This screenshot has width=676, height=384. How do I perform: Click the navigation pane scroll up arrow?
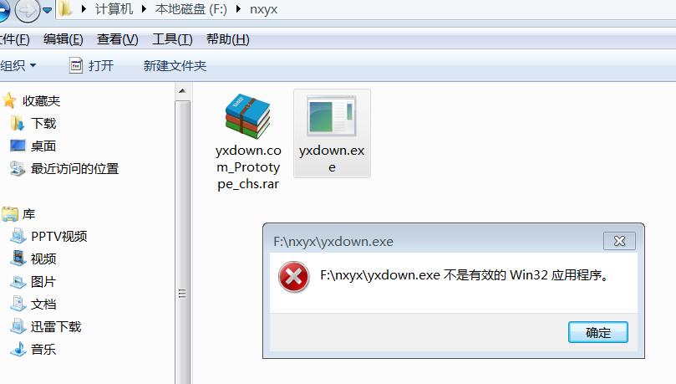(182, 91)
